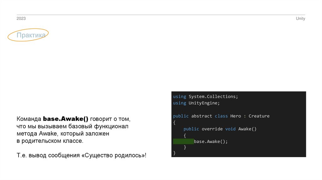Click the "Unity" header label
The image size is (322, 180).
pos(300,19)
